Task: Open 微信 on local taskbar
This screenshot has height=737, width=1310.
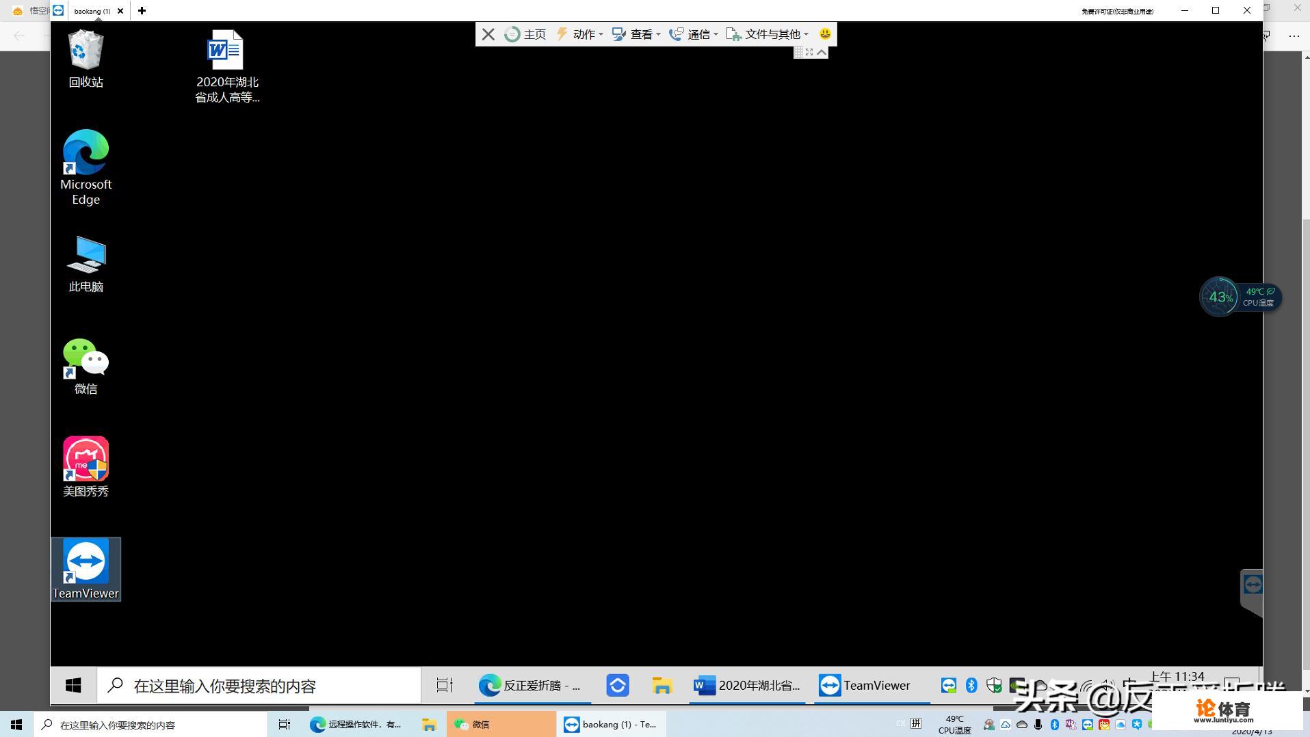Action: pos(501,724)
